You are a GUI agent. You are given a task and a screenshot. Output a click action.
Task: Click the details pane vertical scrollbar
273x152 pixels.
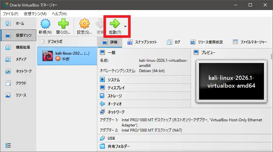tap(271, 57)
